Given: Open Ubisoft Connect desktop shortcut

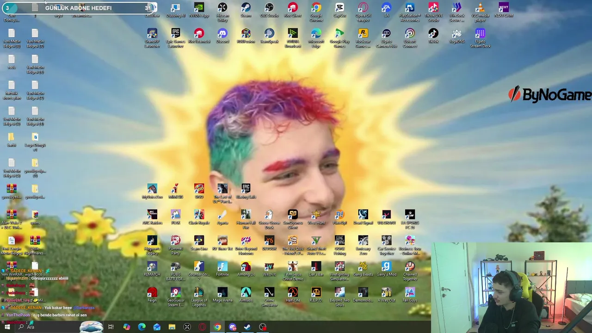Looking at the screenshot, I should [410, 38].
